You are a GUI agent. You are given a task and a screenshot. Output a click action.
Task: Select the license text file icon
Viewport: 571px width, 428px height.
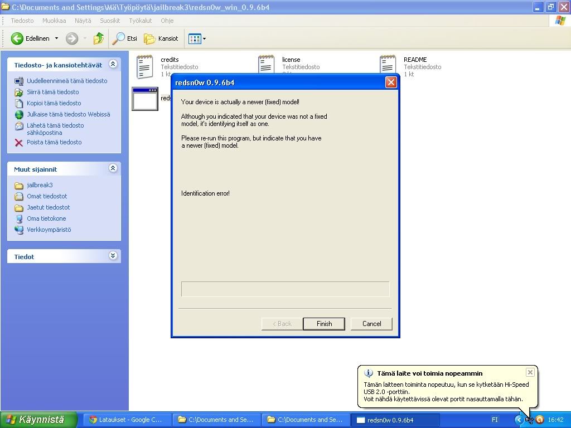pyautogui.click(x=266, y=64)
